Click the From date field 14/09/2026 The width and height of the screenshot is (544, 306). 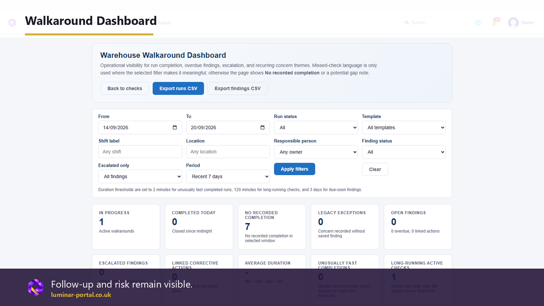[x=140, y=127]
